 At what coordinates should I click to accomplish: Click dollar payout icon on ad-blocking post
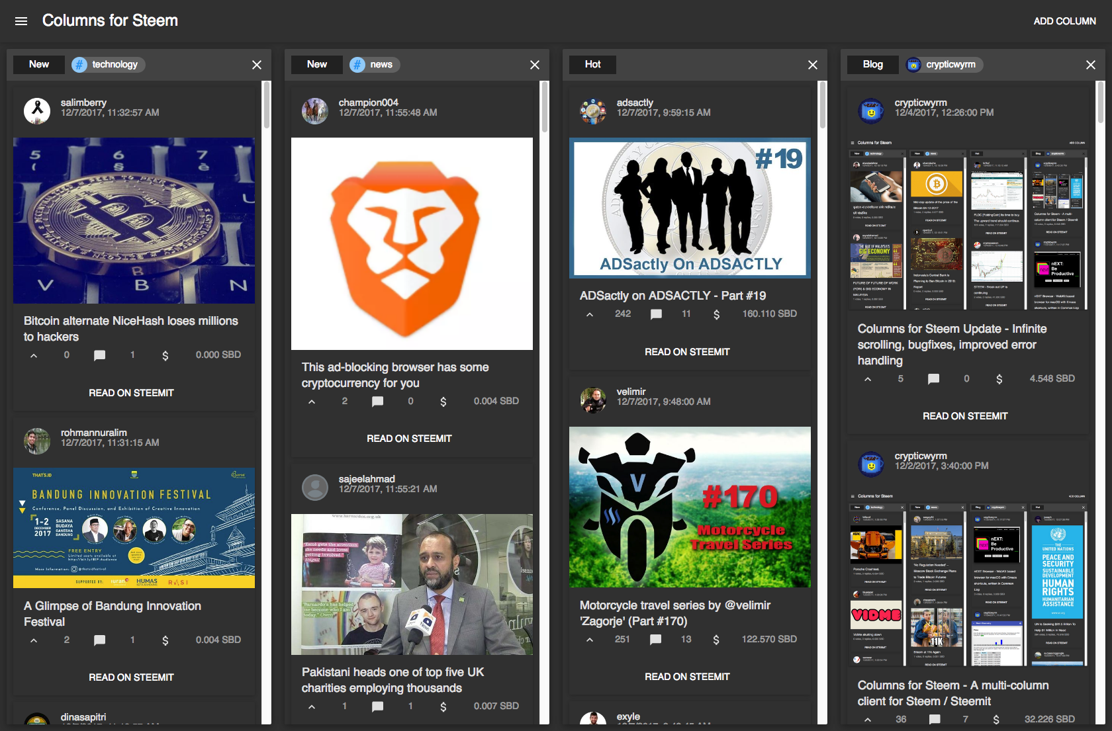coord(443,402)
